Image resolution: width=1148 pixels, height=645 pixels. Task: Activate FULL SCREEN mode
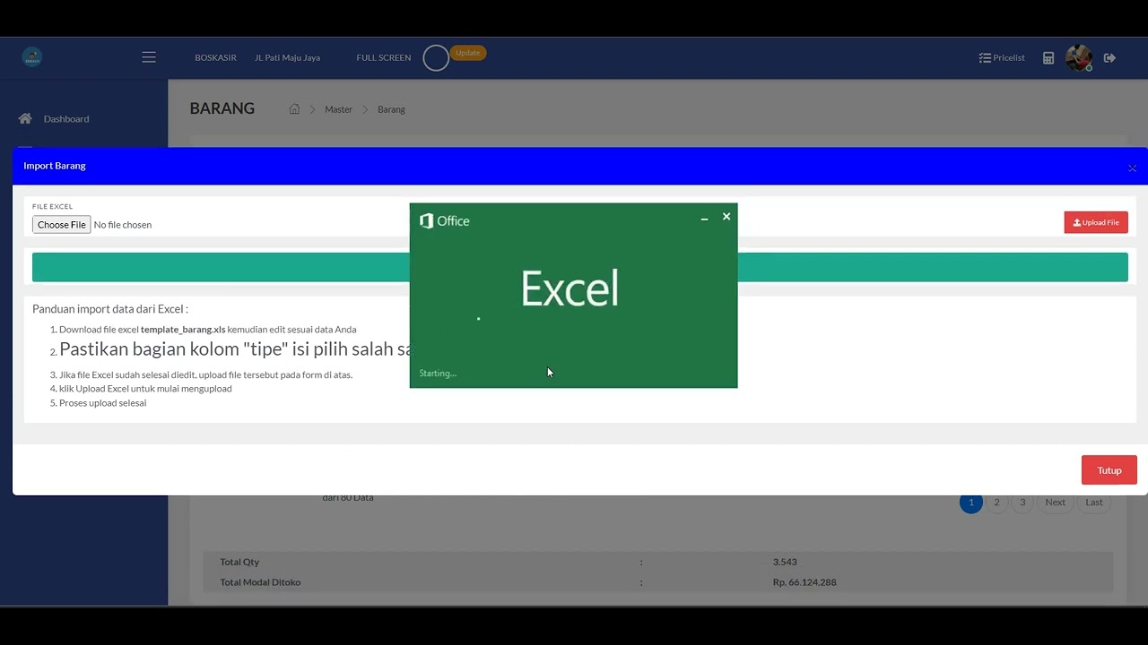(384, 58)
